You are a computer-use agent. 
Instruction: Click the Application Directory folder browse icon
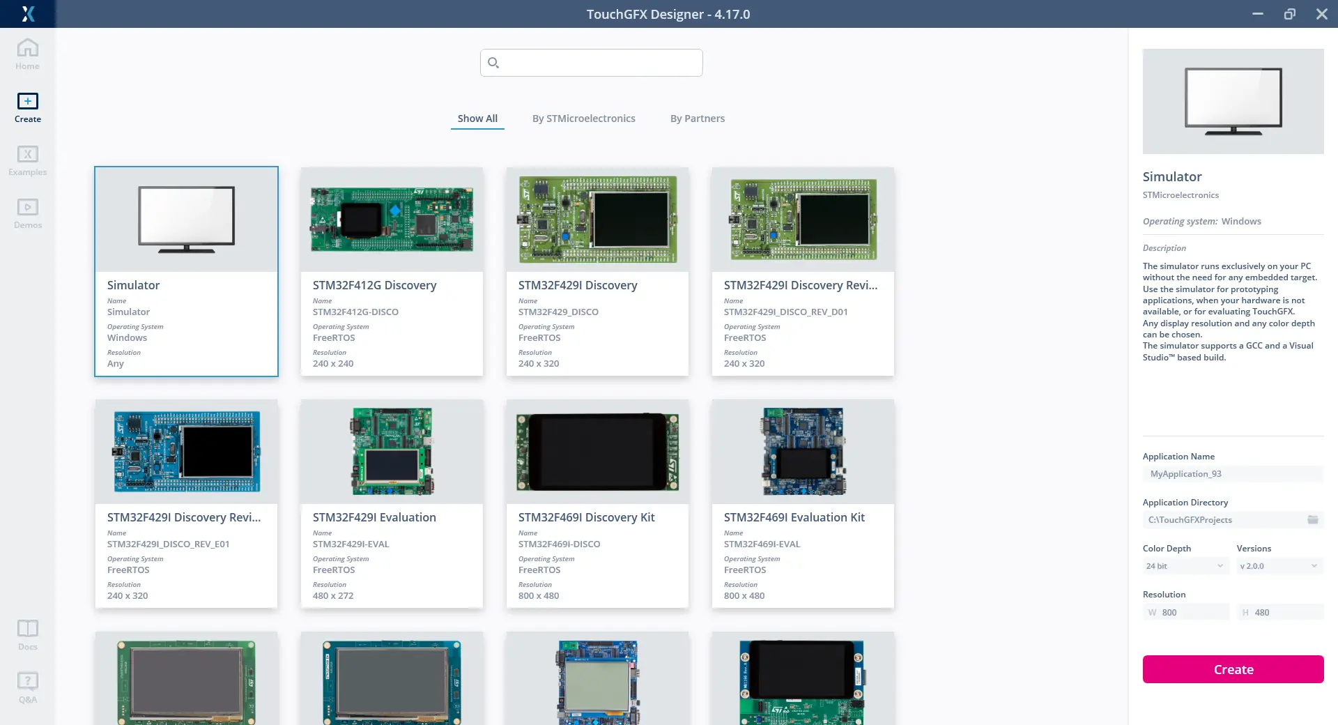pos(1312,520)
